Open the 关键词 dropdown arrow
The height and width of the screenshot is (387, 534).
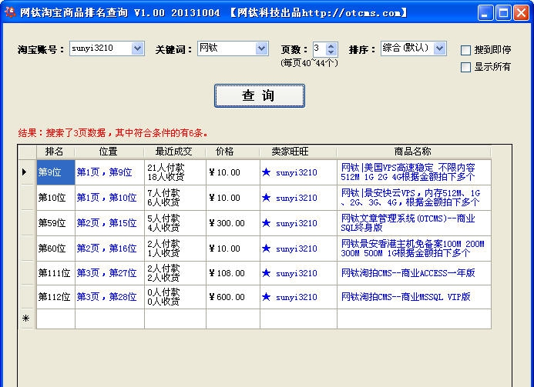(261, 48)
